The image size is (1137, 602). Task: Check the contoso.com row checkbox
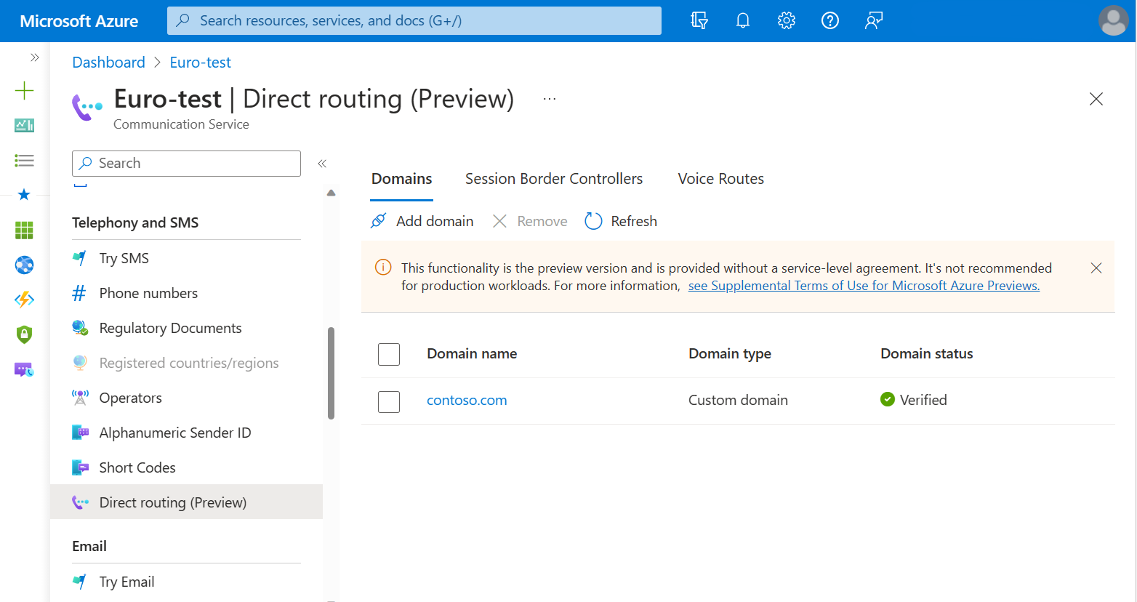[x=389, y=401]
